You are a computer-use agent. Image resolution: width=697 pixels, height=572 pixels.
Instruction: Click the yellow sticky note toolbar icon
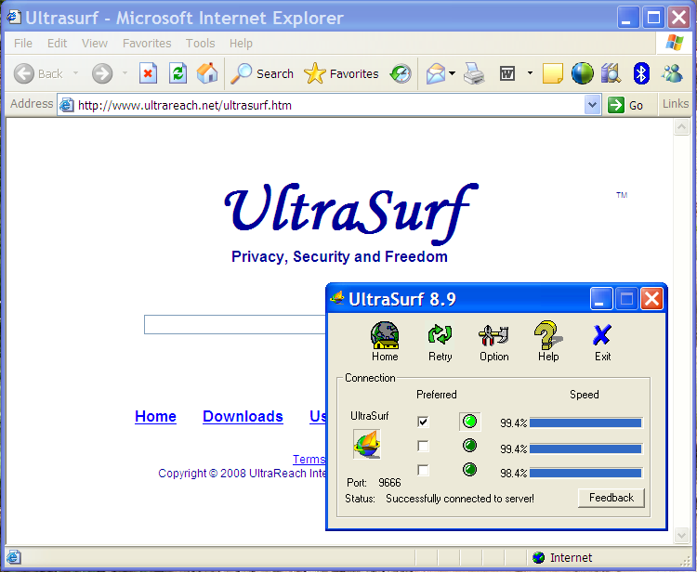point(553,73)
